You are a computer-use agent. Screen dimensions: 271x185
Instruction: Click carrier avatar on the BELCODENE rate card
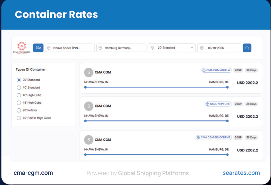pyautogui.click(x=89, y=140)
